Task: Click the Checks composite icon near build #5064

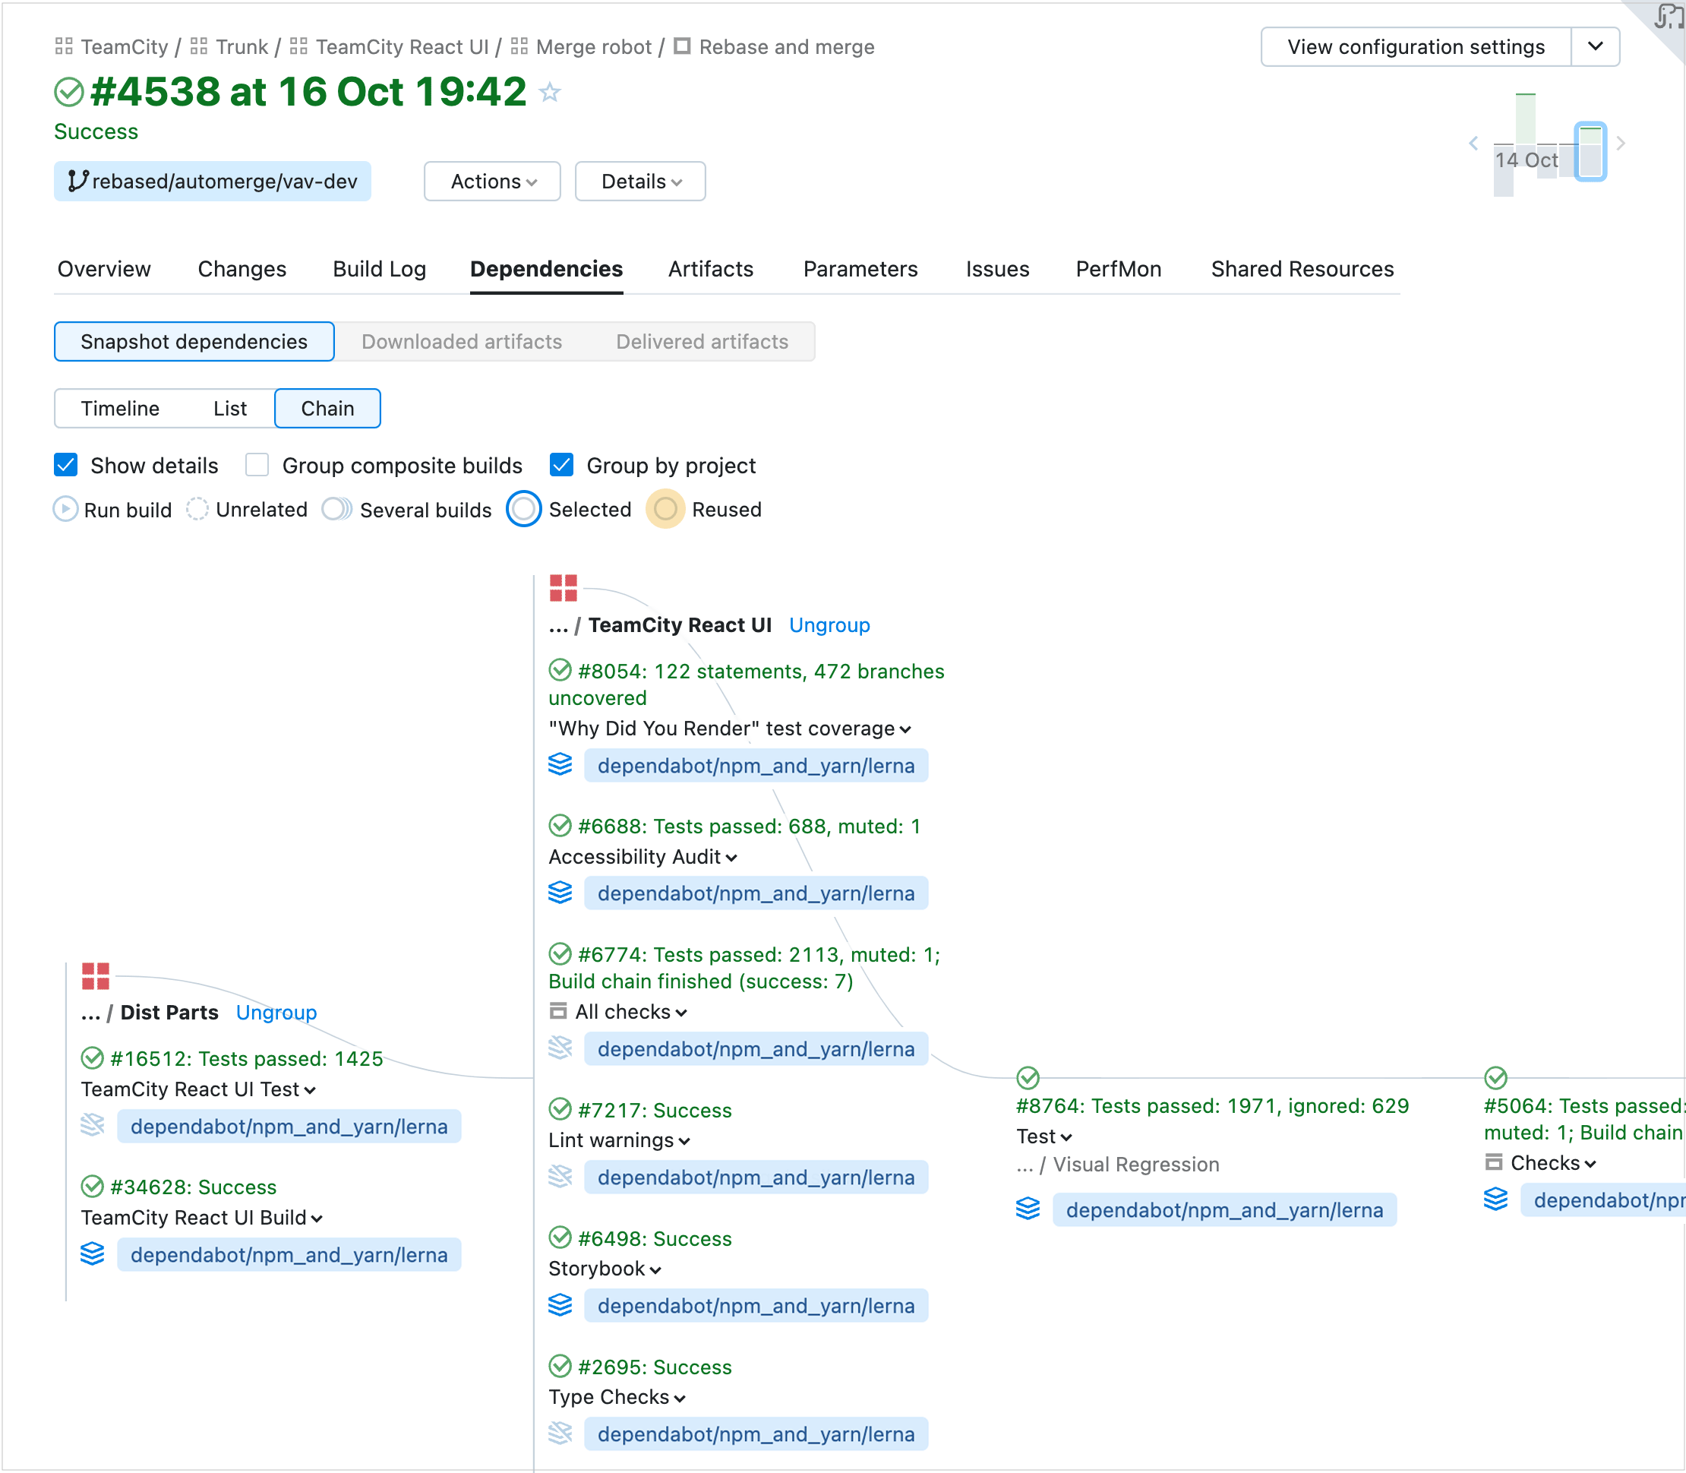Action: pos(1494,1162)
